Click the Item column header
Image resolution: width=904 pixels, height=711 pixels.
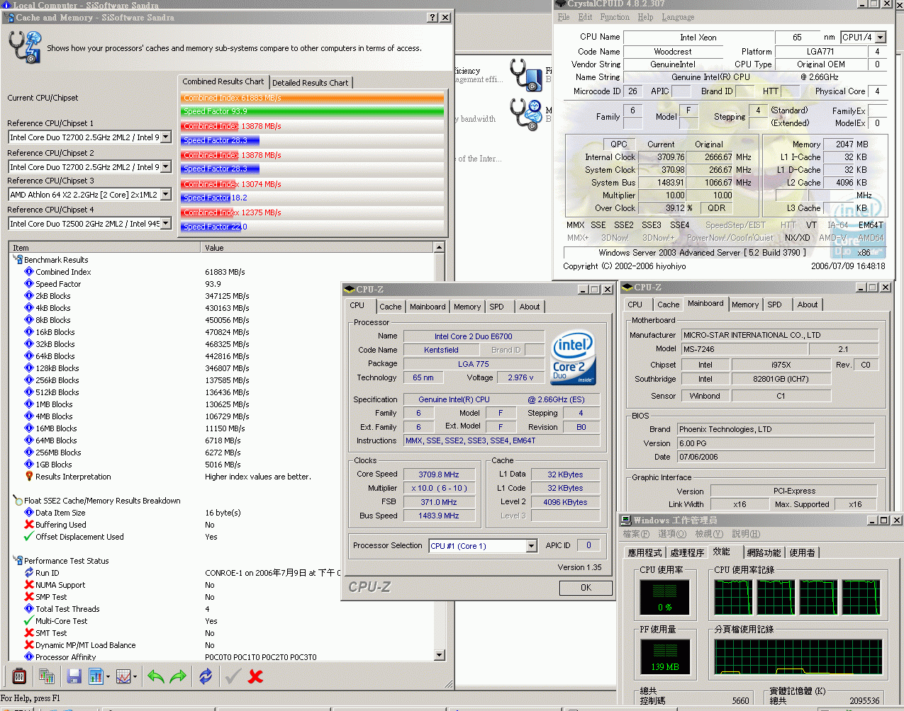click(x=105, y=248)
